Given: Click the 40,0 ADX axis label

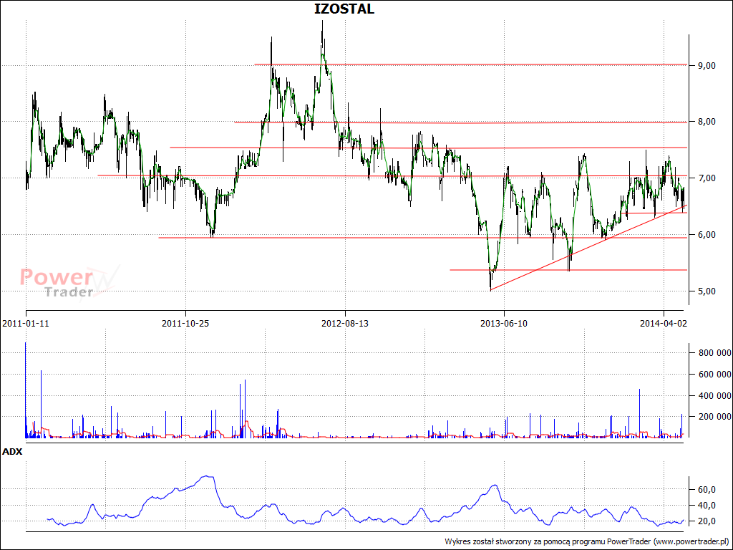Looking at the screenshot, I should (x=707, y=506).
